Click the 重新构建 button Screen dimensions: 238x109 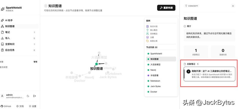point(166,8)
